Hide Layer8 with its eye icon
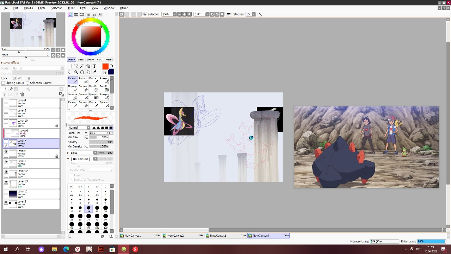The width and height of the screenshot is (451, 254). [x=6, y=151]
